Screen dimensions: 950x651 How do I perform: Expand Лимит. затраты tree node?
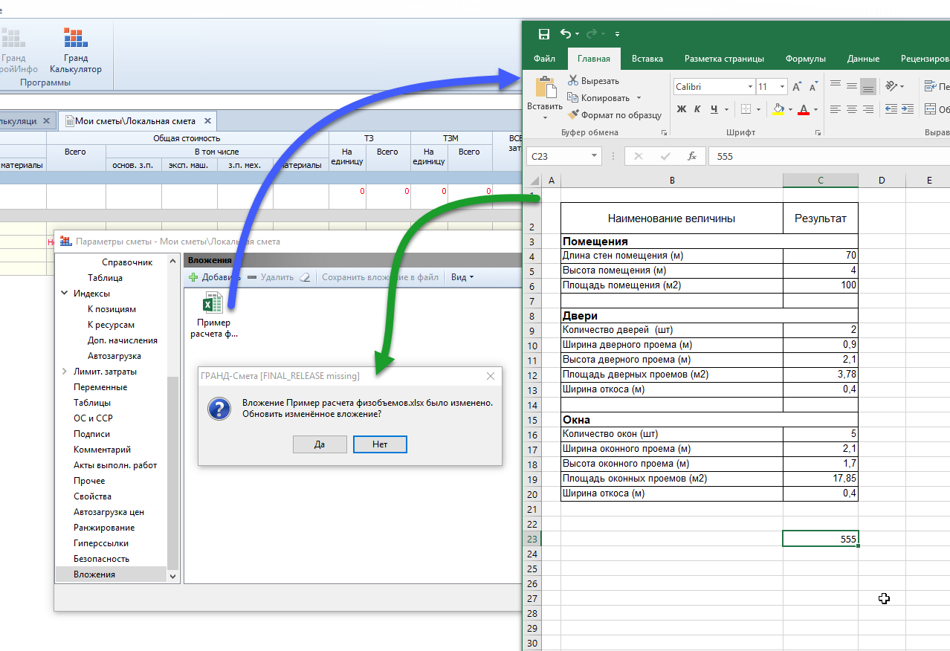click(x=65, y=372)
